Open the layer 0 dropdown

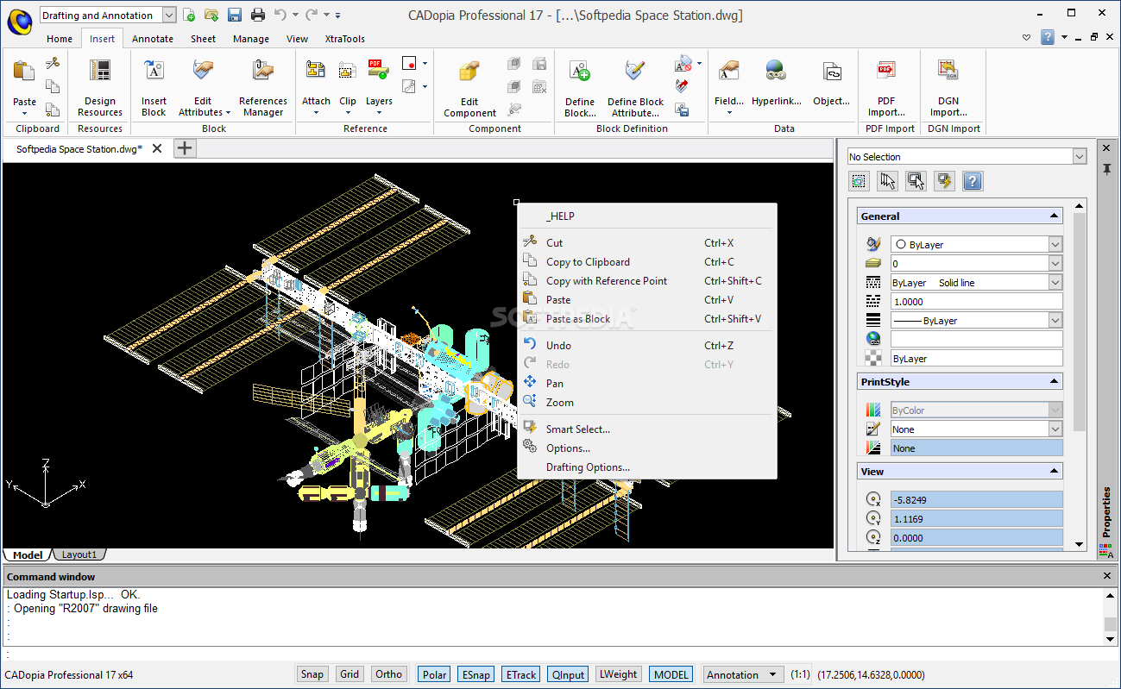pyautogui.click(x=1055, y=263)
